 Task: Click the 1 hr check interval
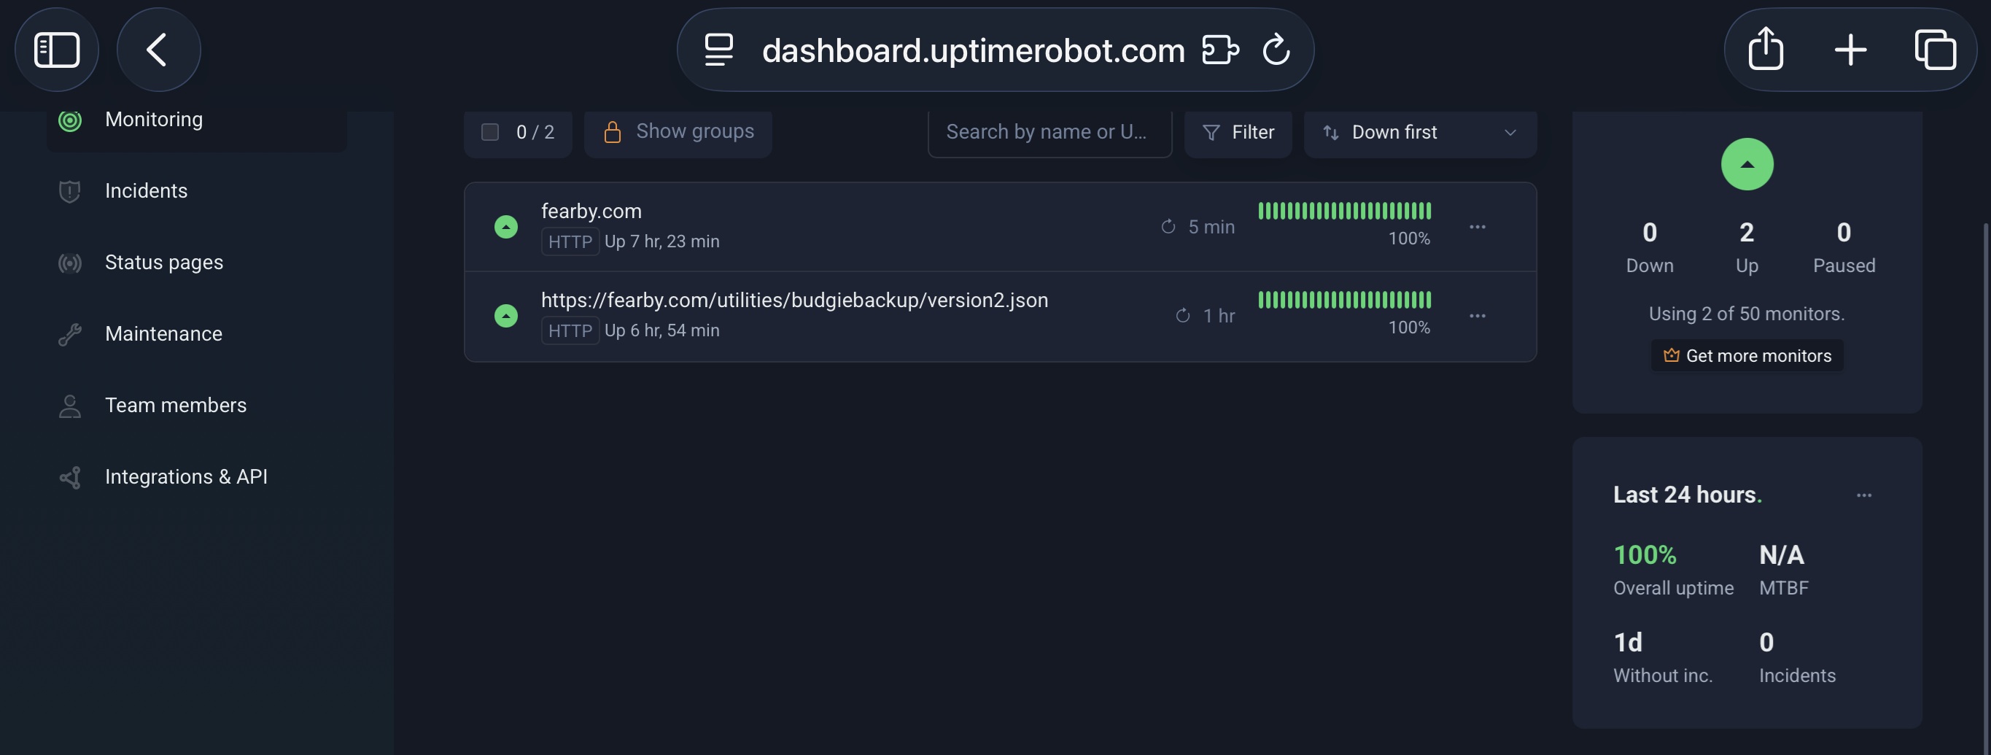[1205, 316]
